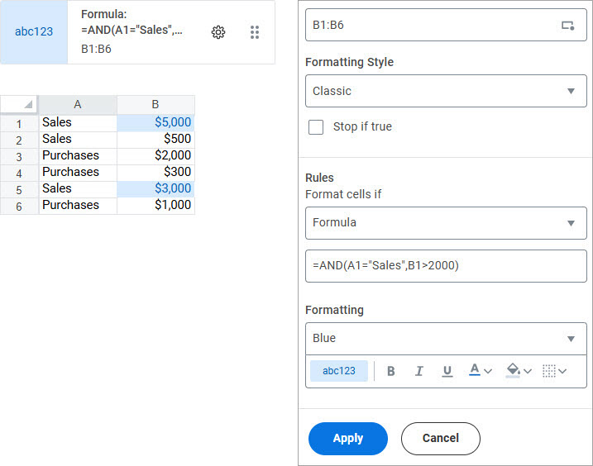The width and height of the screenshot is (593, 466).
Task: Click the range selector icon in B1:B6 field
Action: [x=567, y=26]
